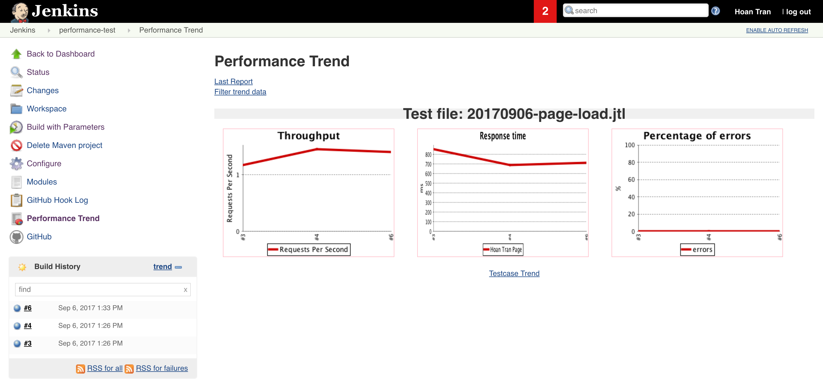Click the Build with Parameters clock icon
This screenshot has width=823, height=385.
click(16, 127)
